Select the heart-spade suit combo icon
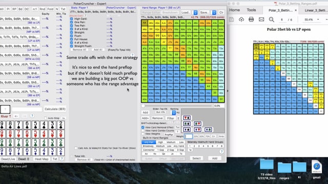The height and width of the screenshot is (184, 328). [187, 118]
